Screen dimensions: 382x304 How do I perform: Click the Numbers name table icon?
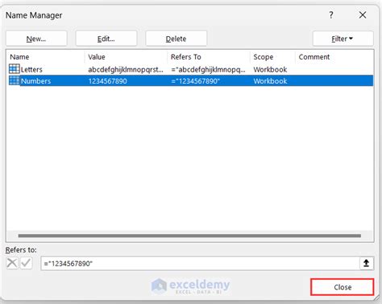(x=15, y=80)
